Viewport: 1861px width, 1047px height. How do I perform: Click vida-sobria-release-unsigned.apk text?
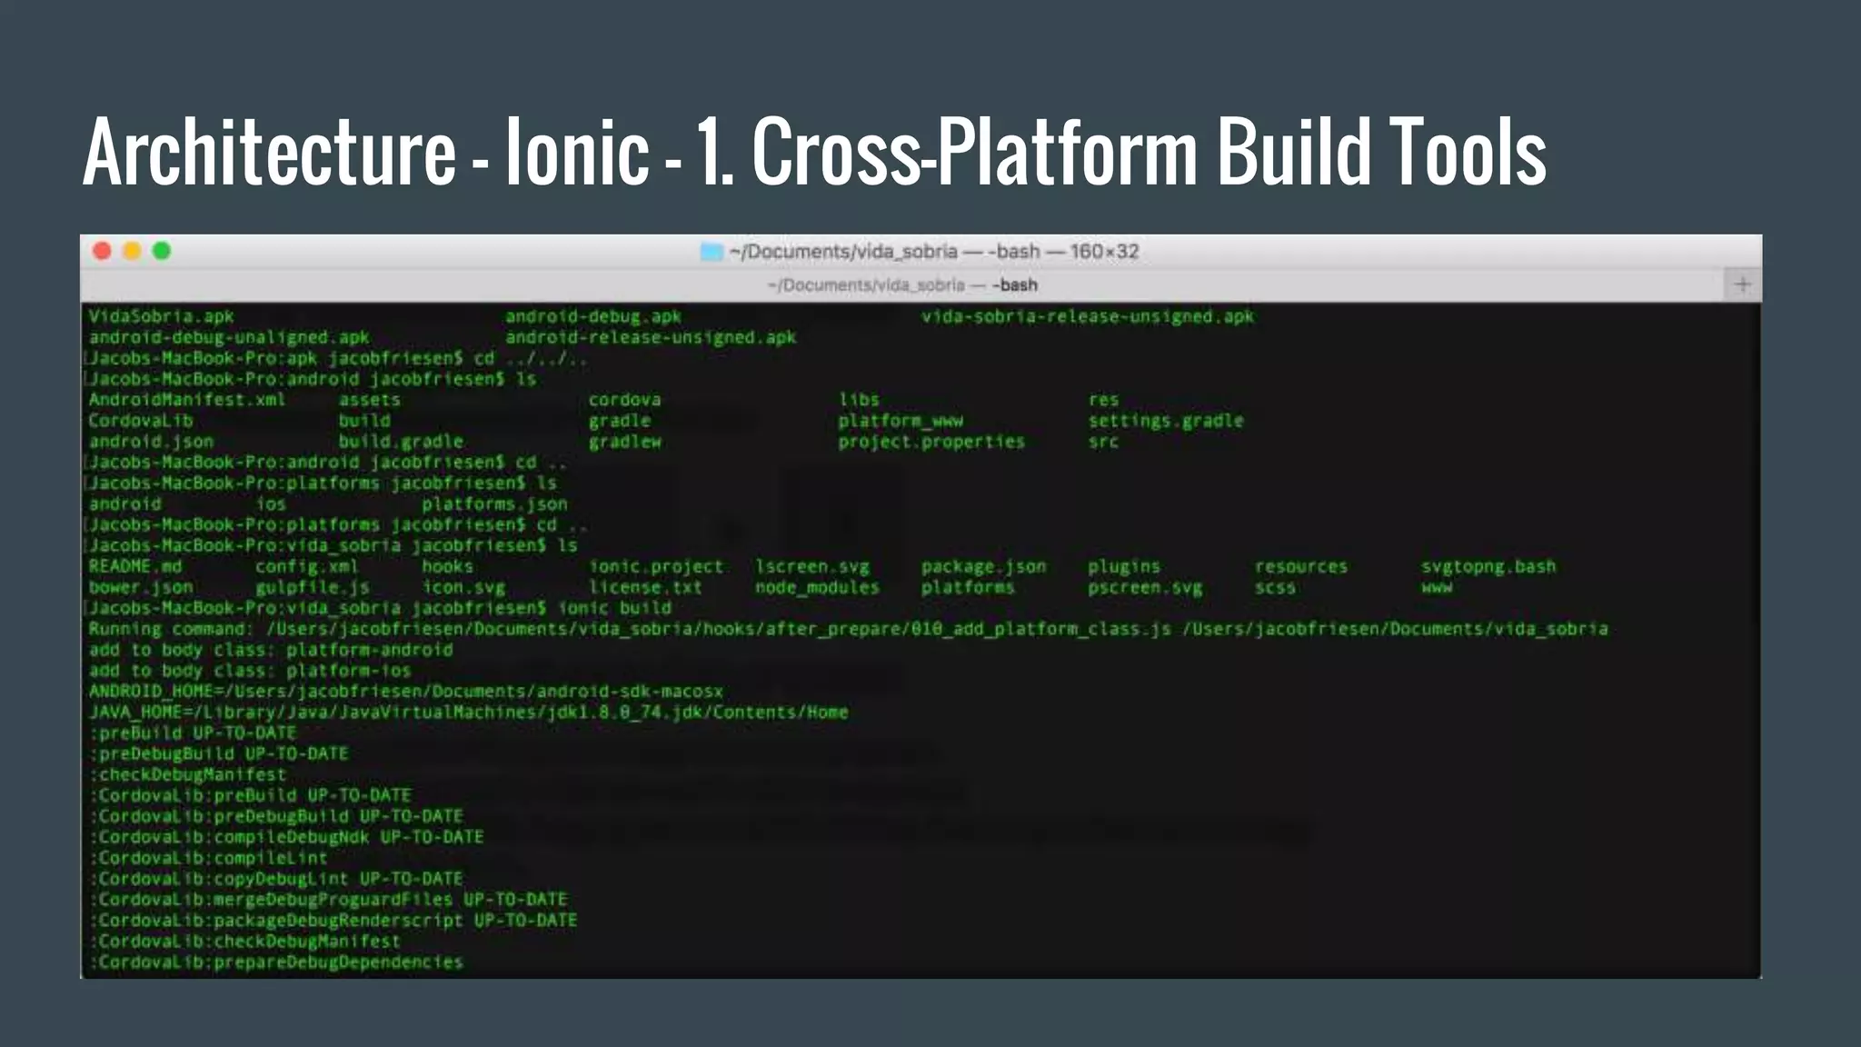pos(1088,316)
